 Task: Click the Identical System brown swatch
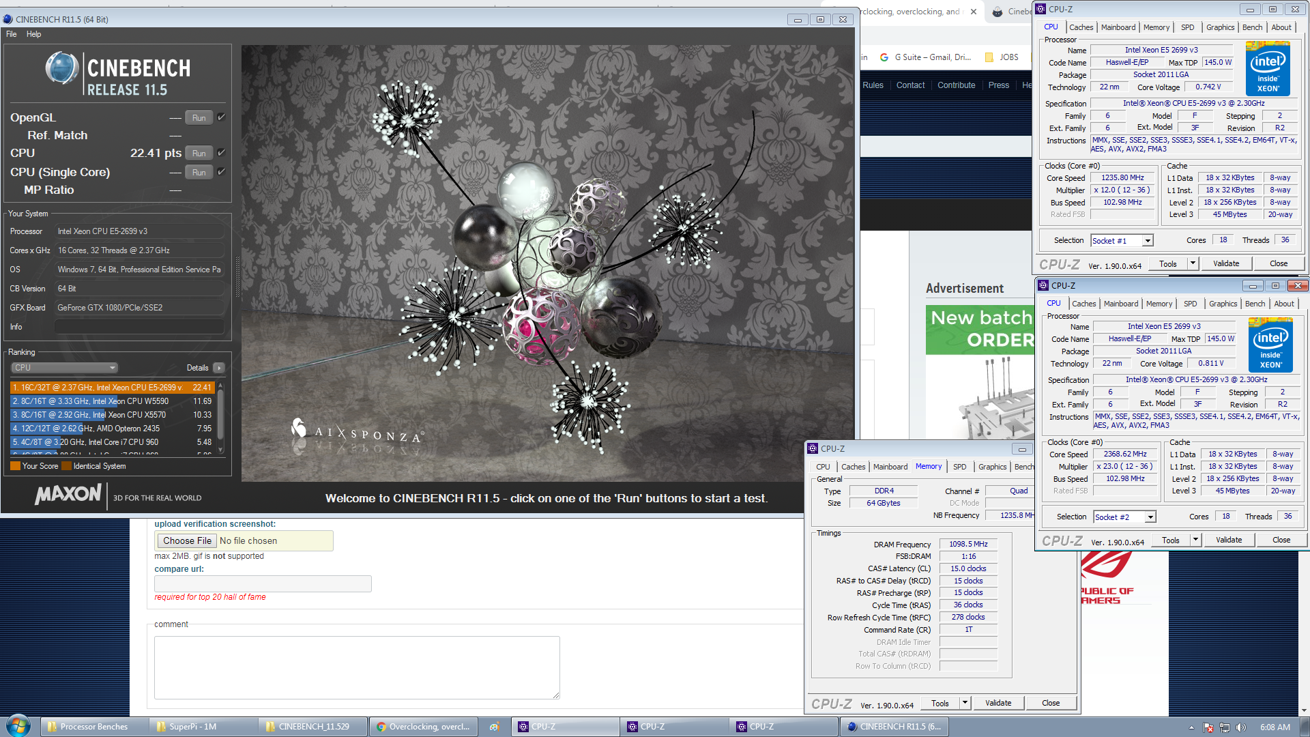click(x=66, y=466)
